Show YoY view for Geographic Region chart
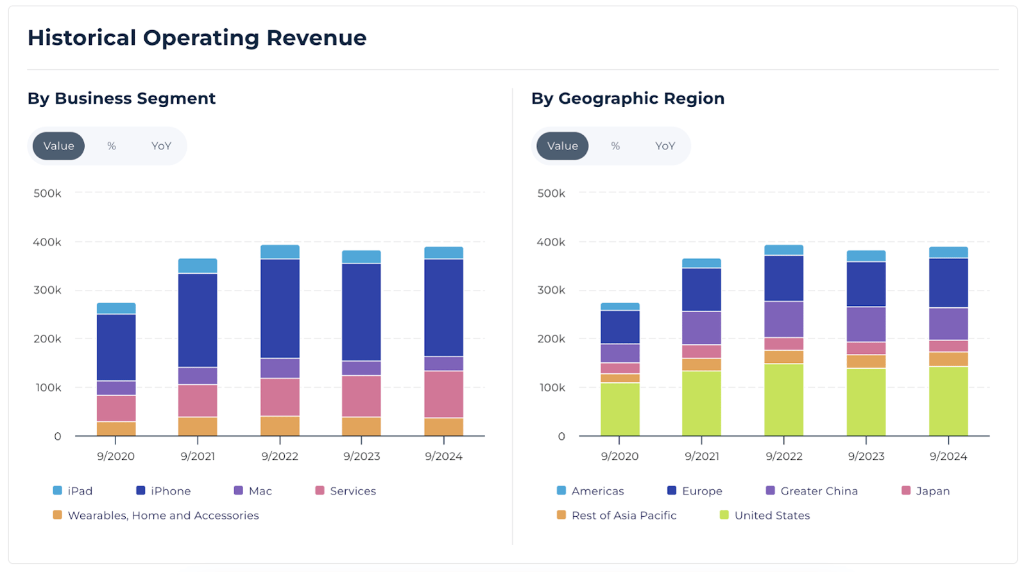 (665, 146)
